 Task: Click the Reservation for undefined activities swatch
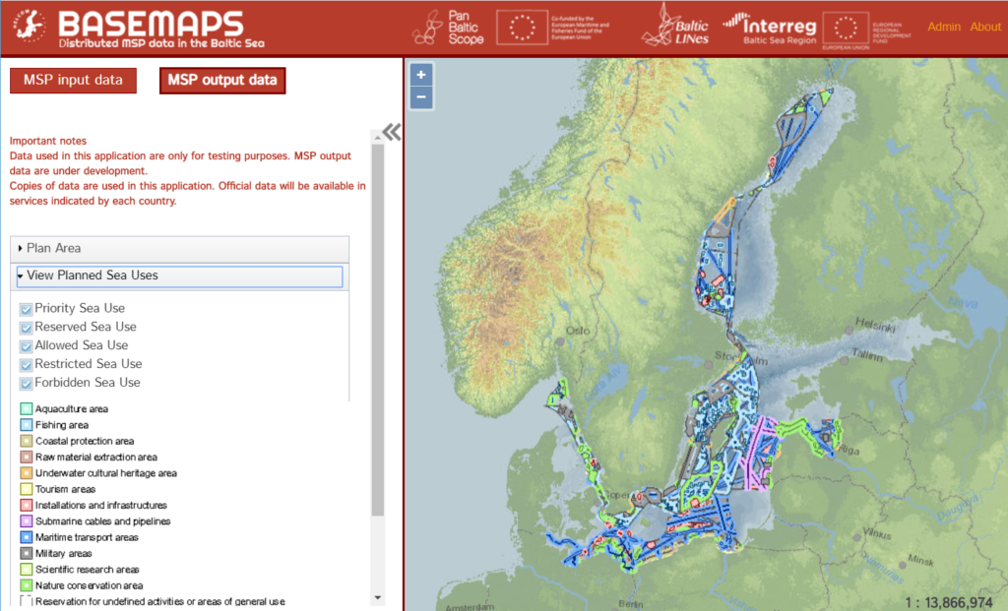click(26, 601)
